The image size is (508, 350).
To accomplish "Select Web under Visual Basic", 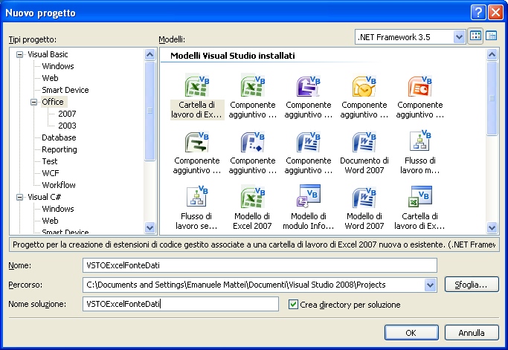I will tap(51, 78).
